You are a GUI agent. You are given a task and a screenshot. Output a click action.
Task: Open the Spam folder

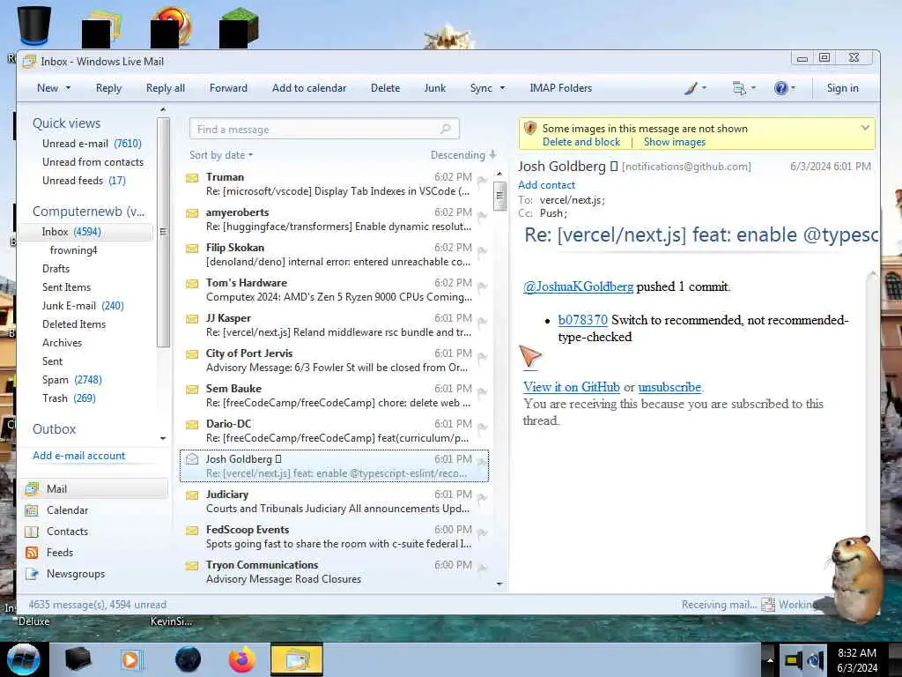point(72,380)
